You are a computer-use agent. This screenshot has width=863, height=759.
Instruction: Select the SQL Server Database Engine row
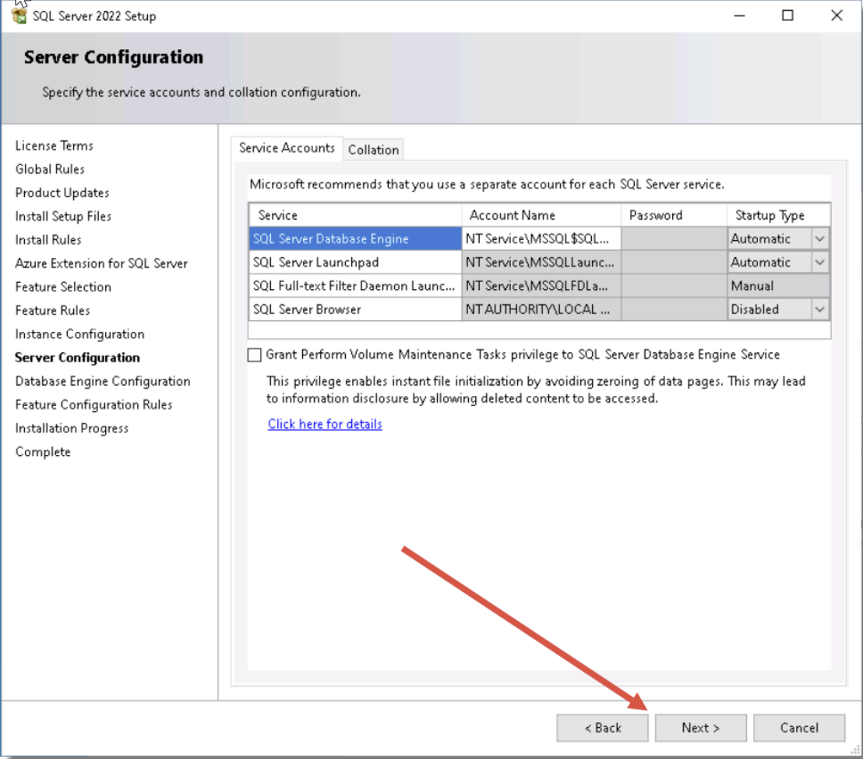point(355,238)
